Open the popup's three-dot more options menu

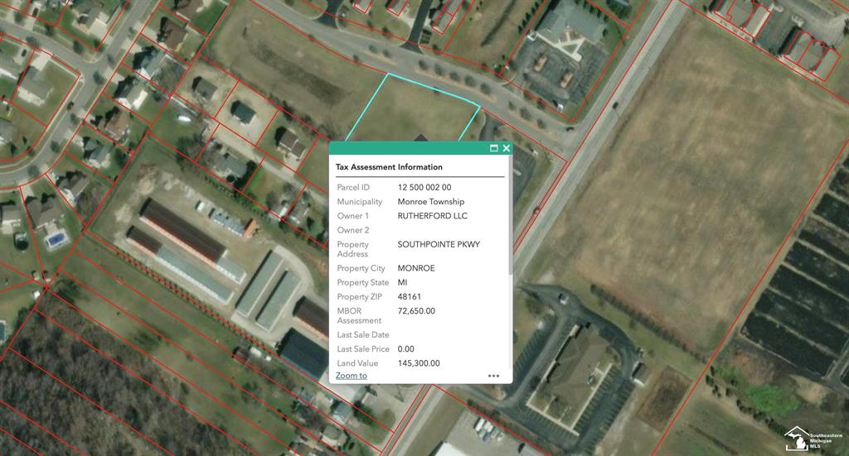493,376
